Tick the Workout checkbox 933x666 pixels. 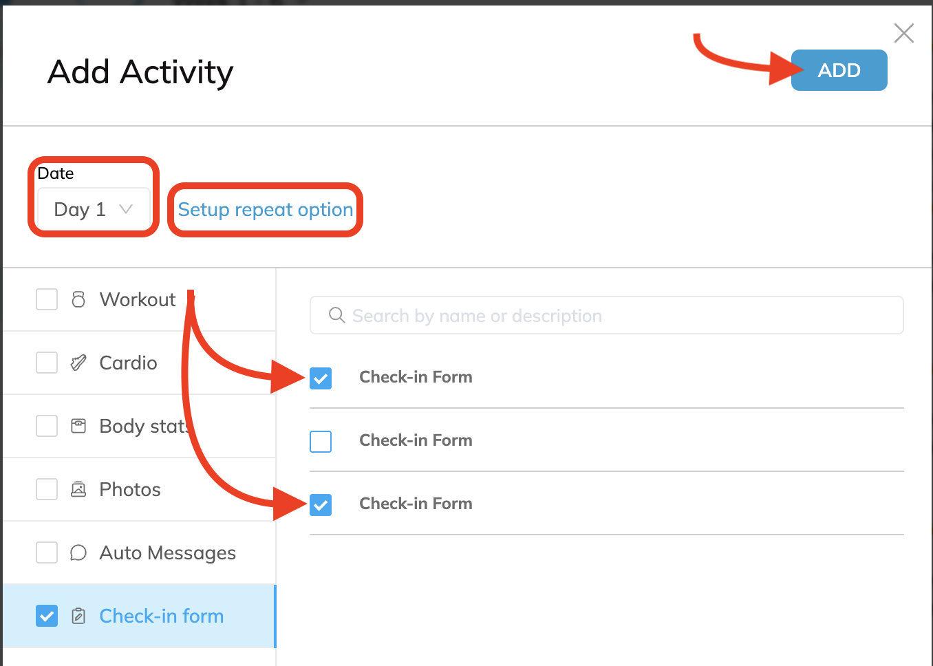(47, 299)
